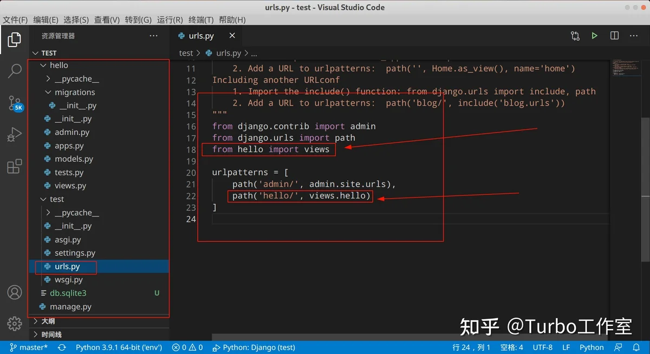
Task: Click the test breadcrumb in editor path
Action: point(186,53)
